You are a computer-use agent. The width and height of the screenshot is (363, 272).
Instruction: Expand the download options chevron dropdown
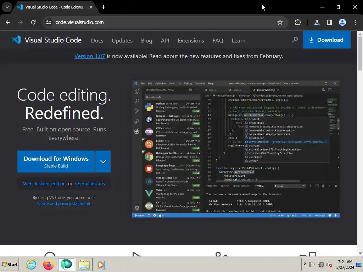pyautogui.click(x=103, y=161)
